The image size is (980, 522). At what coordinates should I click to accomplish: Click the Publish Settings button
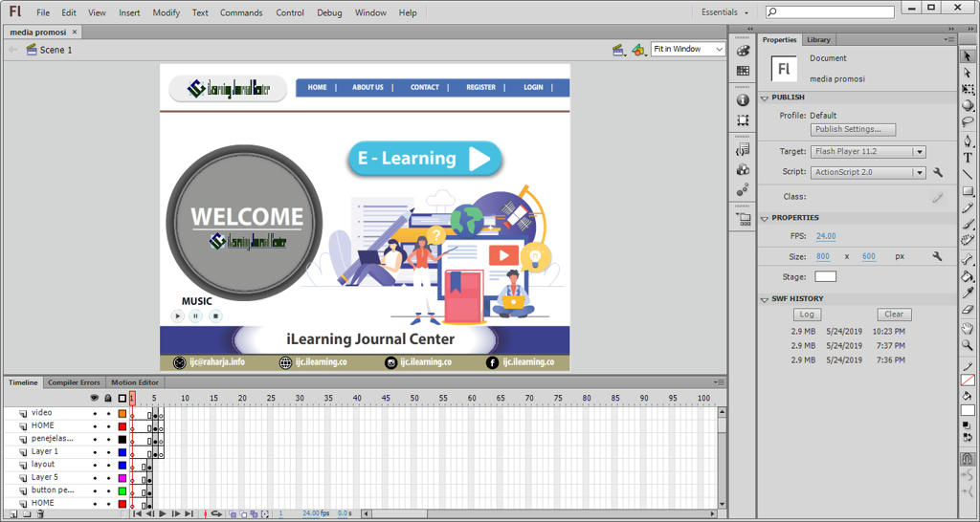854,129
